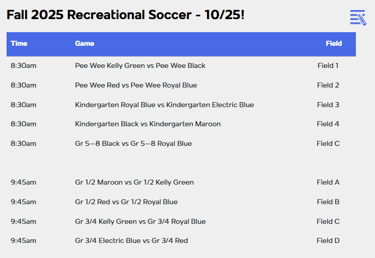
Task: Click the Field 3 cell
Action: [x=328, y=105]
